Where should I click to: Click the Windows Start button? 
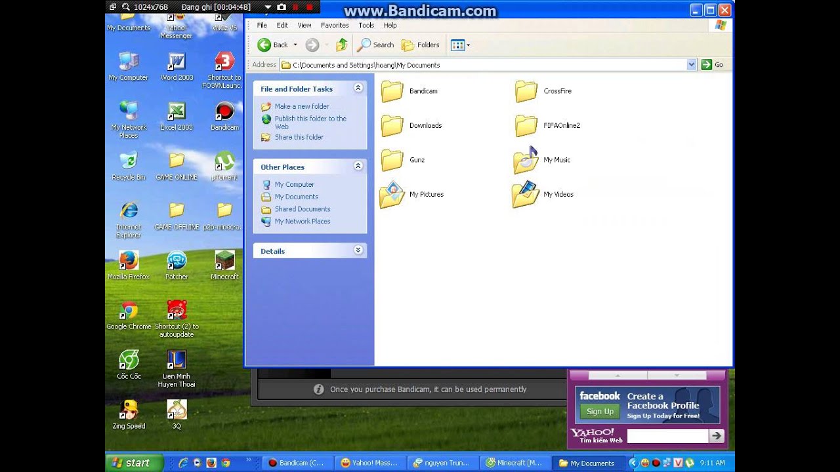pos(134,463)
